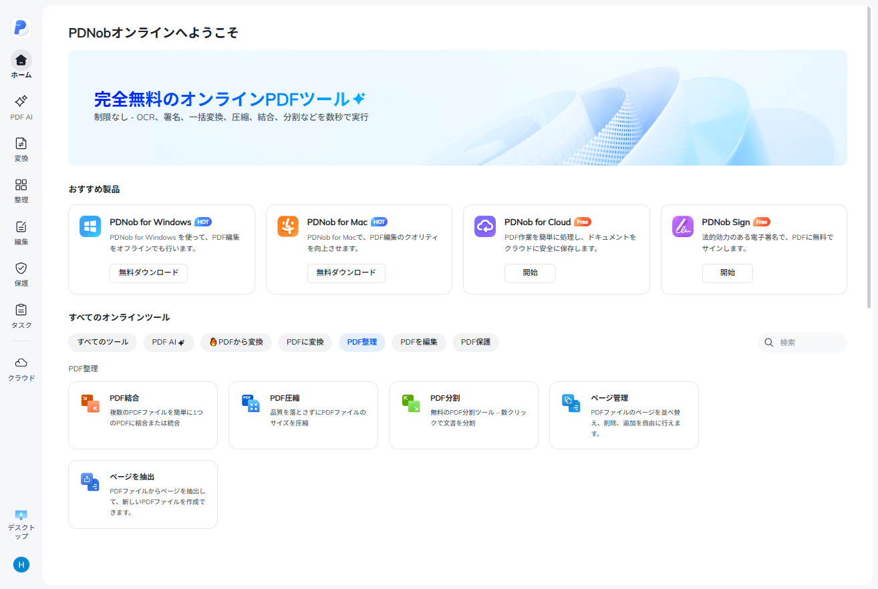Click the PDNob for Windows product icon
Viewport: 878px width, 589px height.
pyautogui.click(x=90, y=226)
